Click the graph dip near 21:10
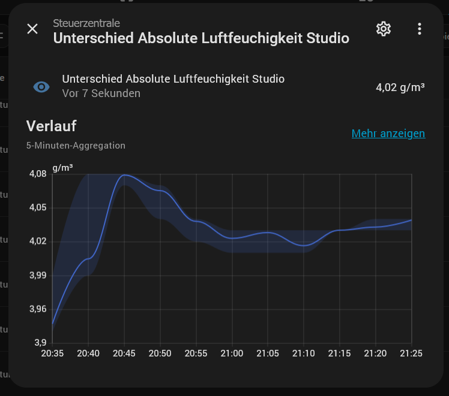This screenshot has height=396, width=449. click(305, 245)
